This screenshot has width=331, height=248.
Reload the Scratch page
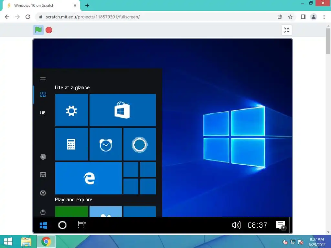[x=28, y=17]
